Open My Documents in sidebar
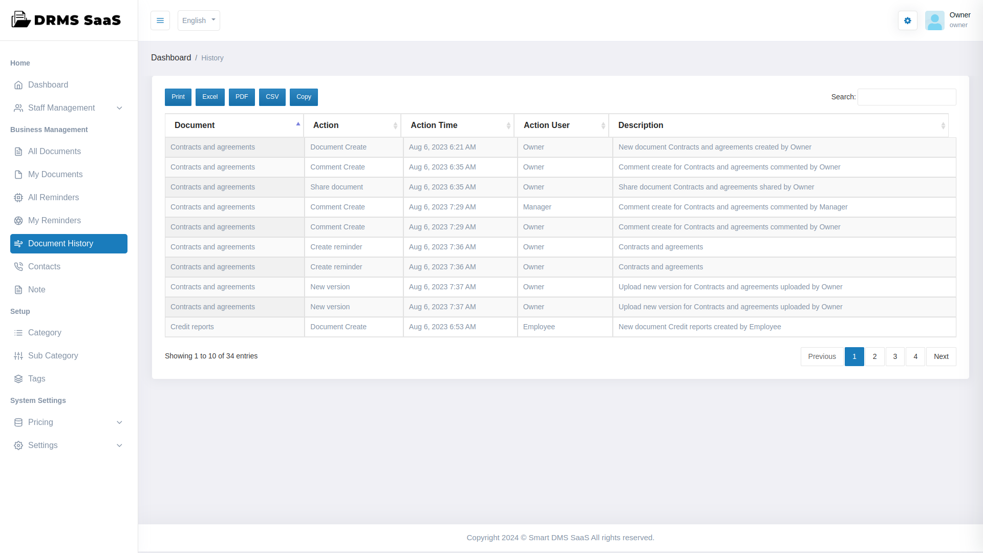 (55, 175)
